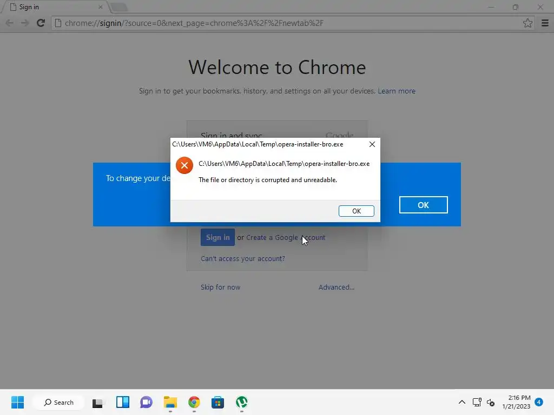Open the Widgets icon on the taskbar
554x415 pixels.
point(123,402)
